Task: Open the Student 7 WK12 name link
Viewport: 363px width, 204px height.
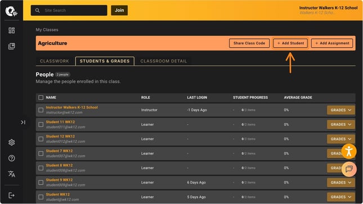Action: [59, 151]
